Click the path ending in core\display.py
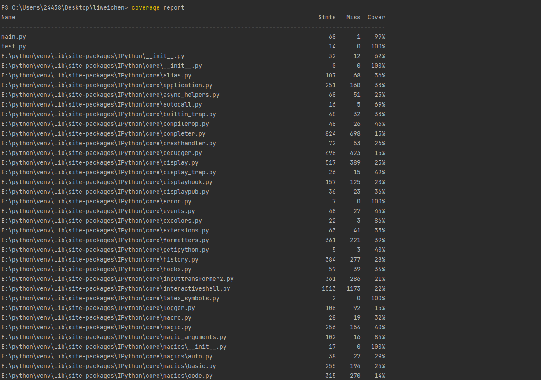541x380 pixels. pyautogui.click(x=100, y=163)
